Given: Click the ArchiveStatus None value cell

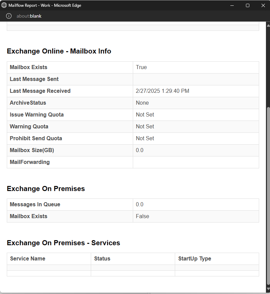Looking at the screenshot, I should [x=196, y=103].
